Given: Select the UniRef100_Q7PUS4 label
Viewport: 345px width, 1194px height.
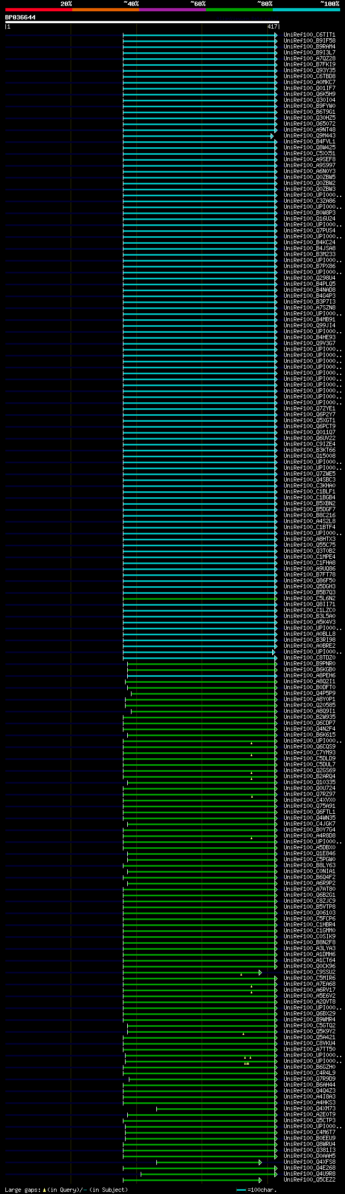Looking at the screenshot, I should click(309, 230).
